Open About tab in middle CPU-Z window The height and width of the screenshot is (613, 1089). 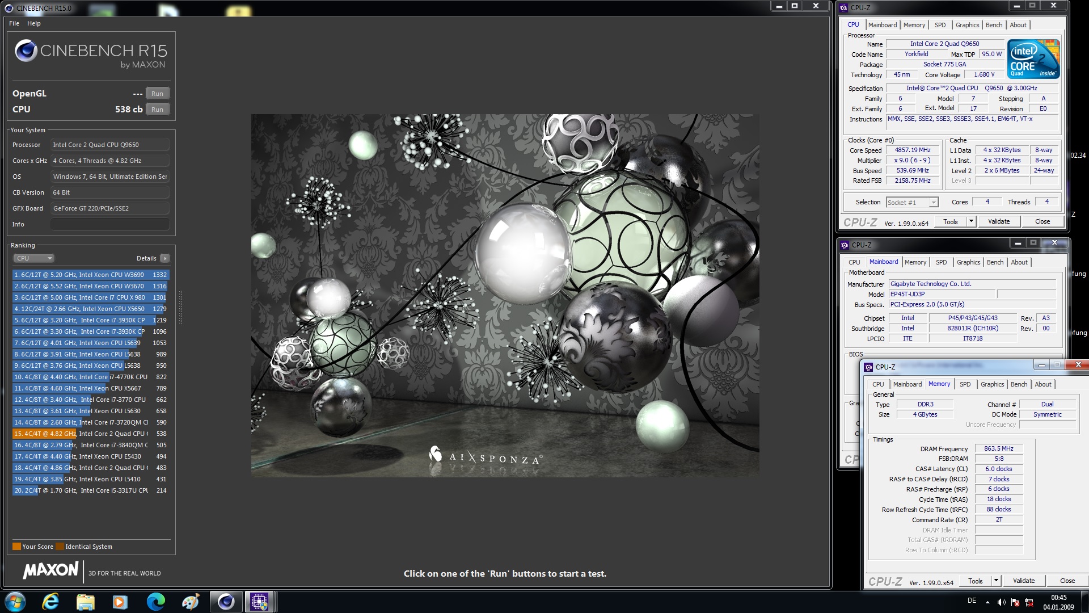[x=1019, y=262]
